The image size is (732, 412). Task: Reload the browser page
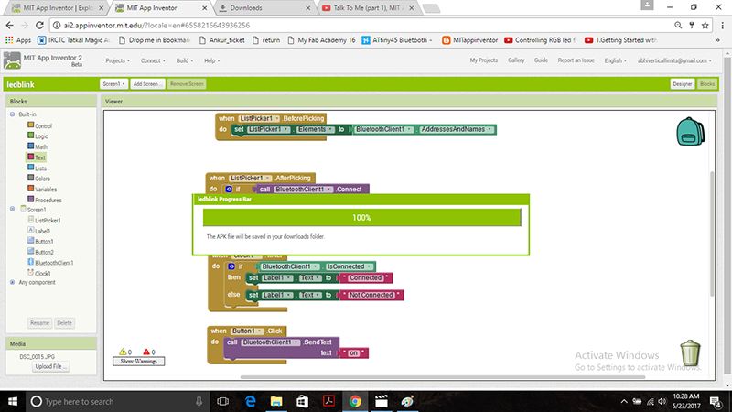(39, 26)
